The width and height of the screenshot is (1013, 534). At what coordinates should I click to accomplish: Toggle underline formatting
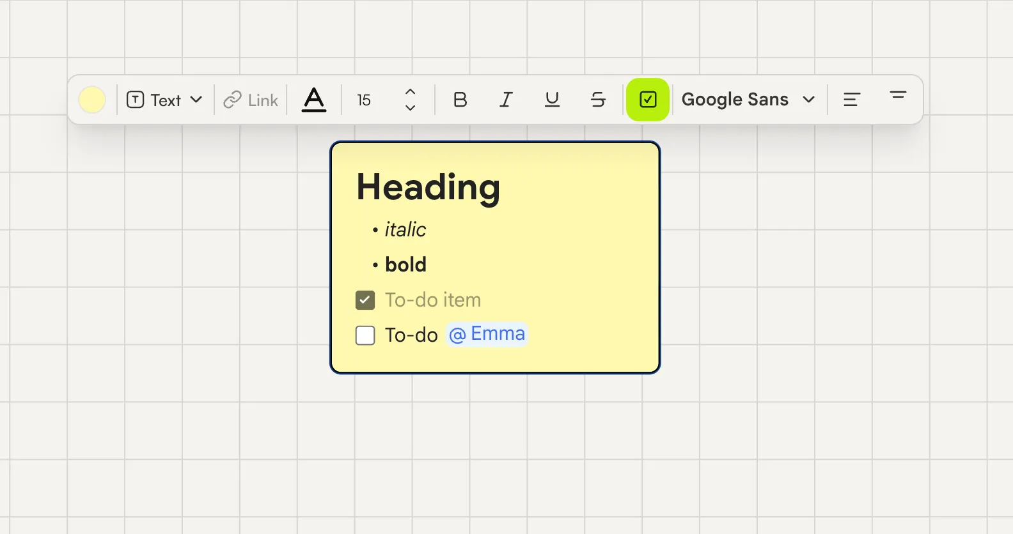point(552,100)
